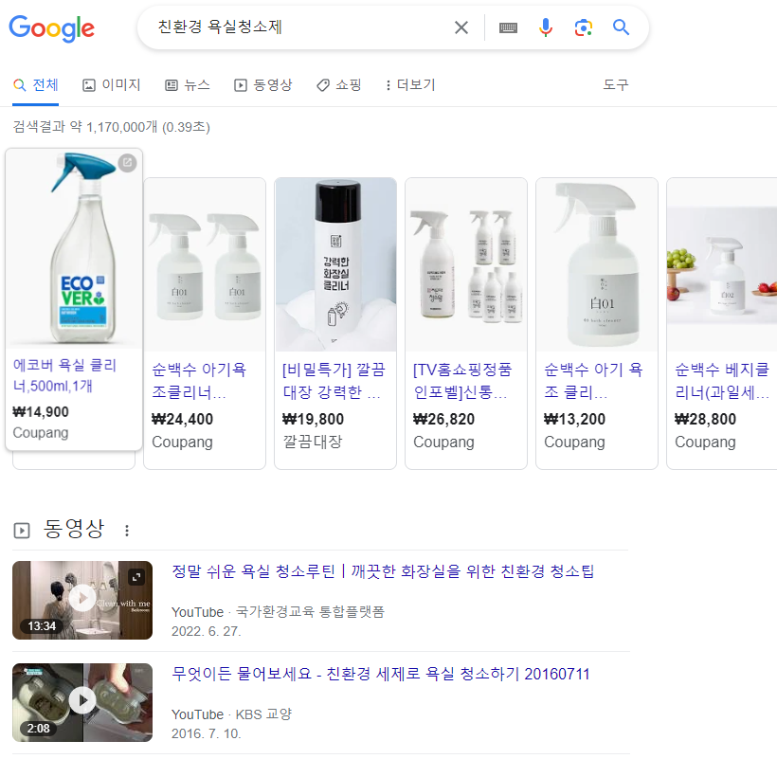This screenshot has height=759, width=777.
Task: Click the ₩14,900 price text
Action: [x=41, y=411]
